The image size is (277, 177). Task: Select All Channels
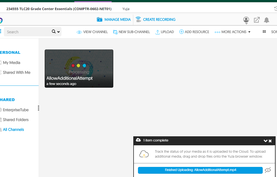(13, 130)
